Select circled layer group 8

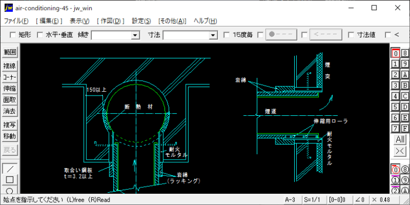click(405, 169)
